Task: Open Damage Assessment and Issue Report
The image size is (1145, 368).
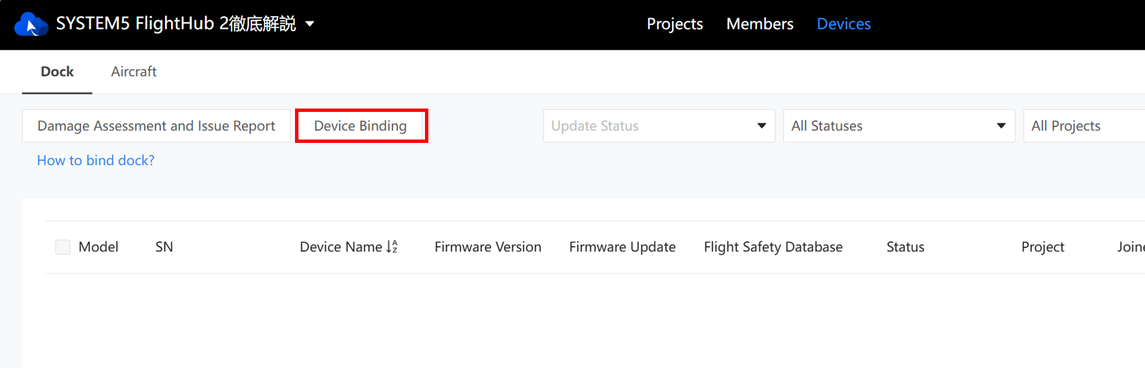Action: tap(156, 126)
